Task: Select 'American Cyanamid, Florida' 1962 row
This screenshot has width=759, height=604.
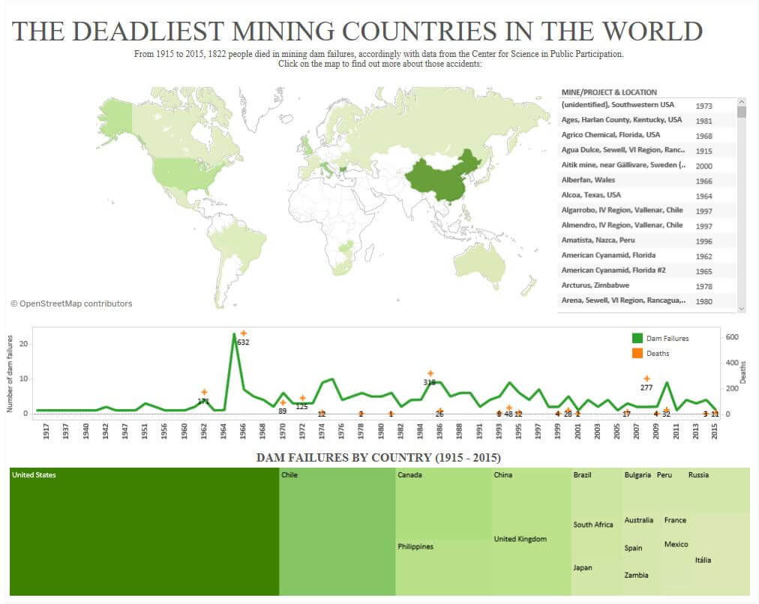Action: pyautogui.click(x=646, y=256)
